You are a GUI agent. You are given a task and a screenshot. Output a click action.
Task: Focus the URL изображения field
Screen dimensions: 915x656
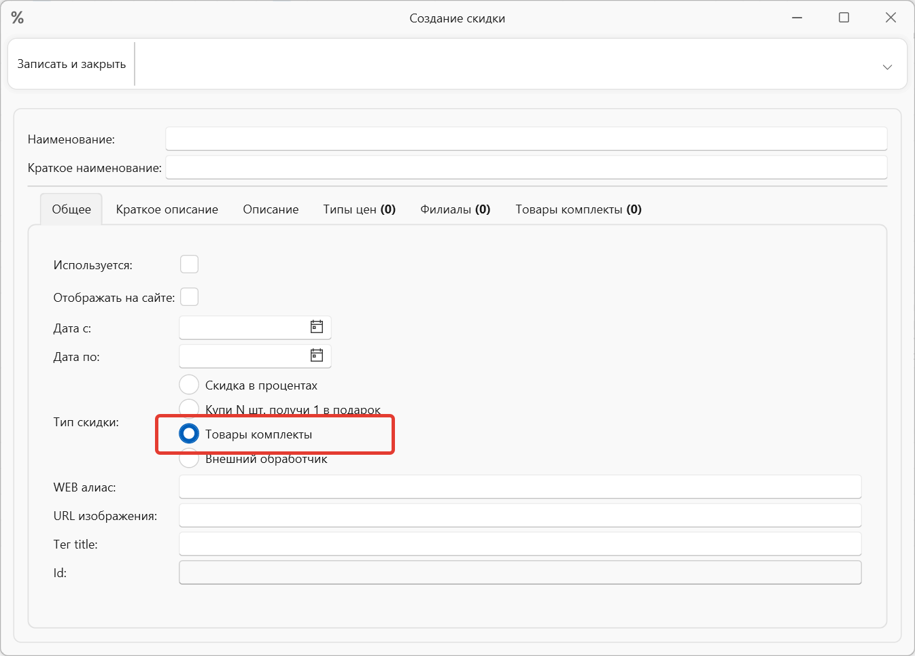pyautogui.click(x=519, y=515)
